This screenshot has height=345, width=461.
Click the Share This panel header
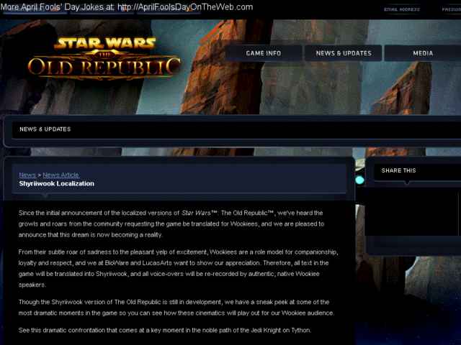coord(418,171)
